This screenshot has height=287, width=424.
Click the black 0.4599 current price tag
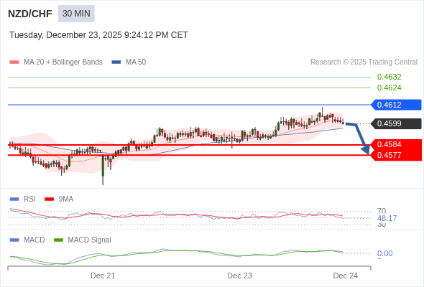click(397, 123)
